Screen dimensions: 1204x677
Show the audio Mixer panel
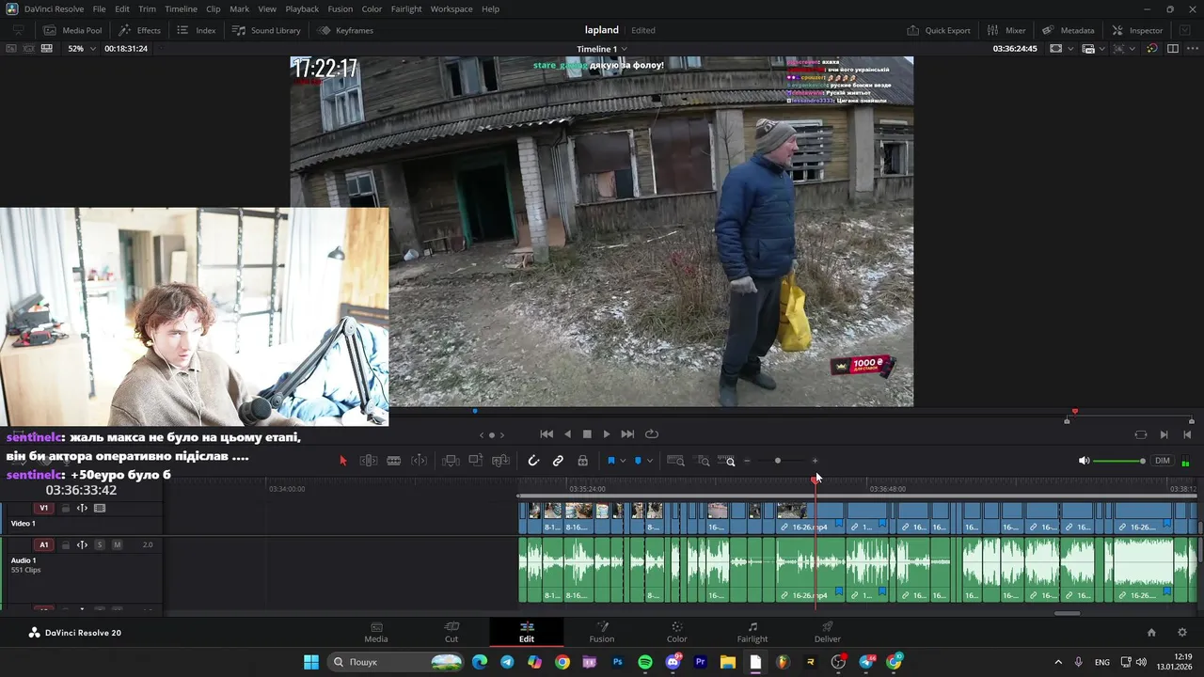1006,30
